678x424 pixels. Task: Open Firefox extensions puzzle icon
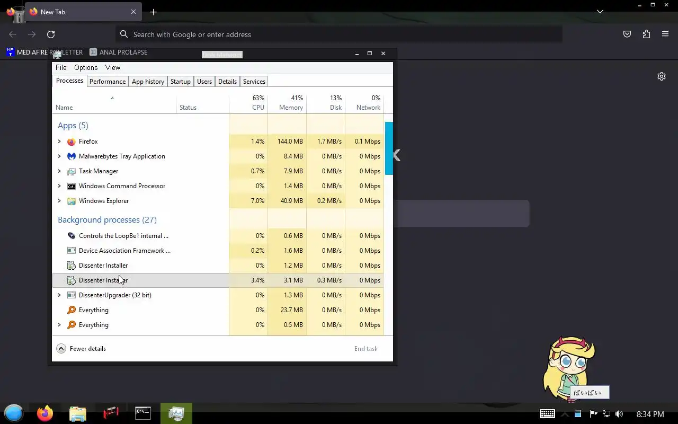(646, 34)
